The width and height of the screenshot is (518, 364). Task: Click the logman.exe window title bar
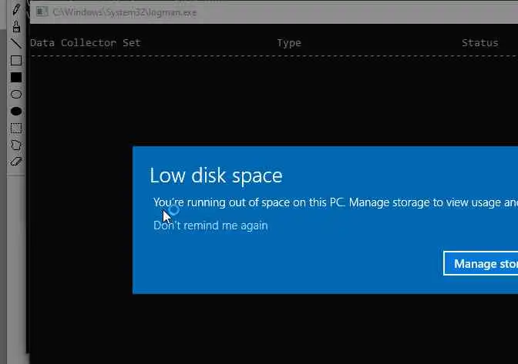coord(308,12)
